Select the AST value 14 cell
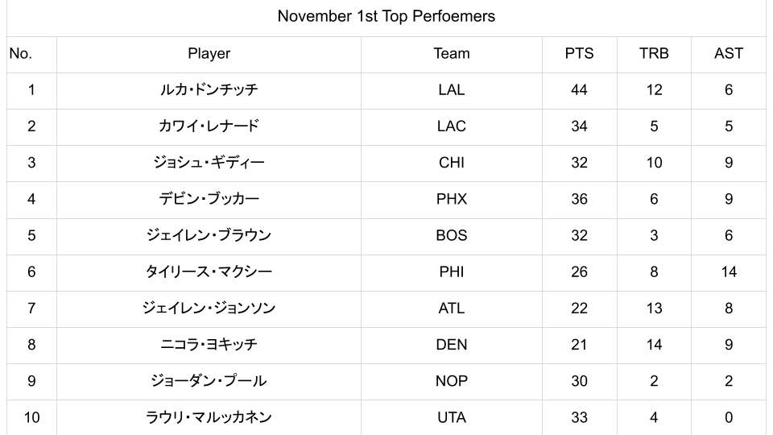The image size is (773, 435). pyautogui.click(x=728, y=272)
